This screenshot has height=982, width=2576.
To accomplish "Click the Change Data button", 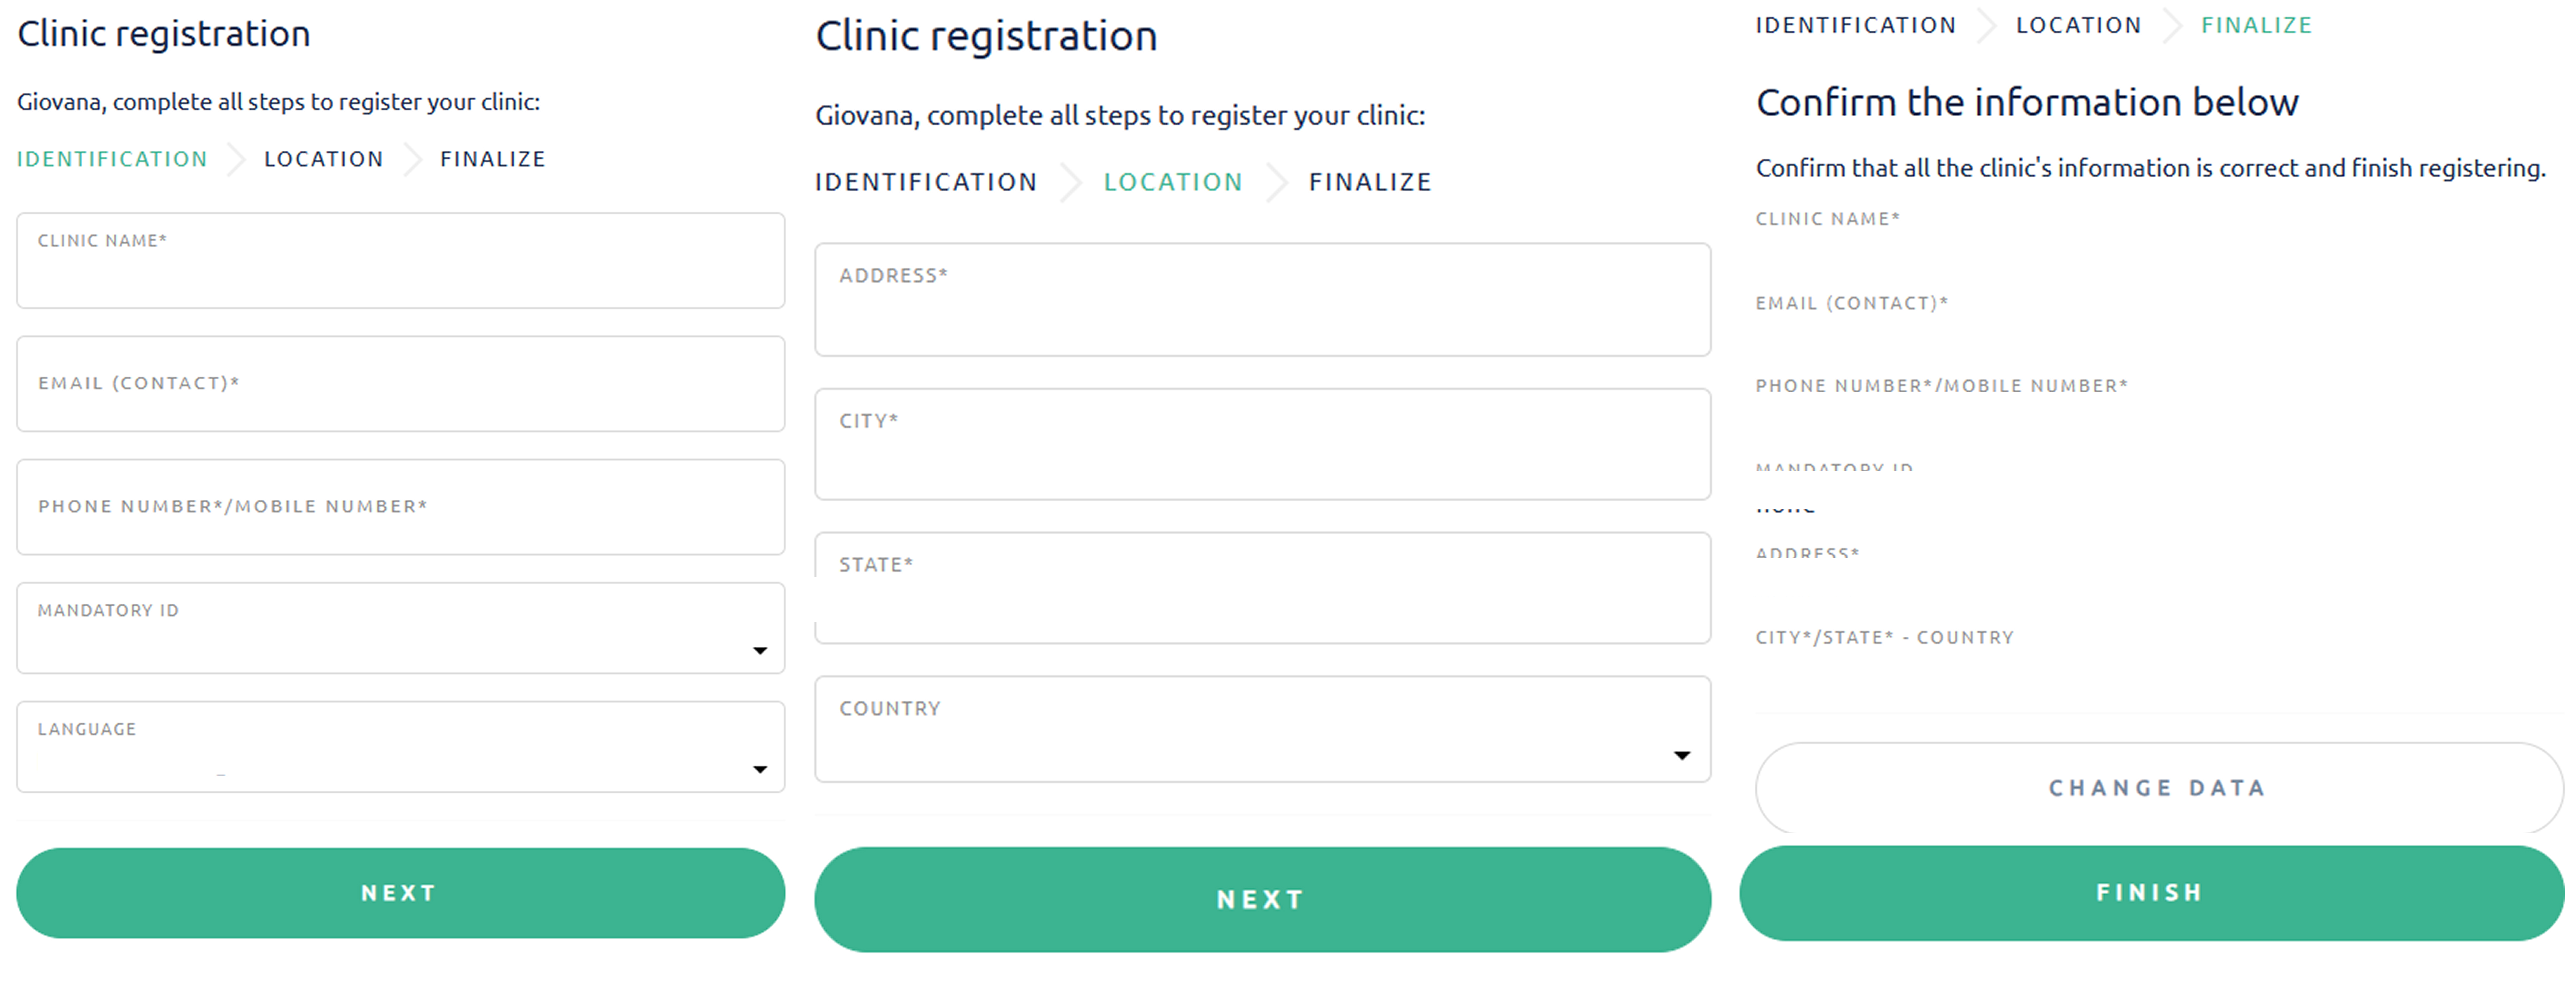I will pos(2158,788).
